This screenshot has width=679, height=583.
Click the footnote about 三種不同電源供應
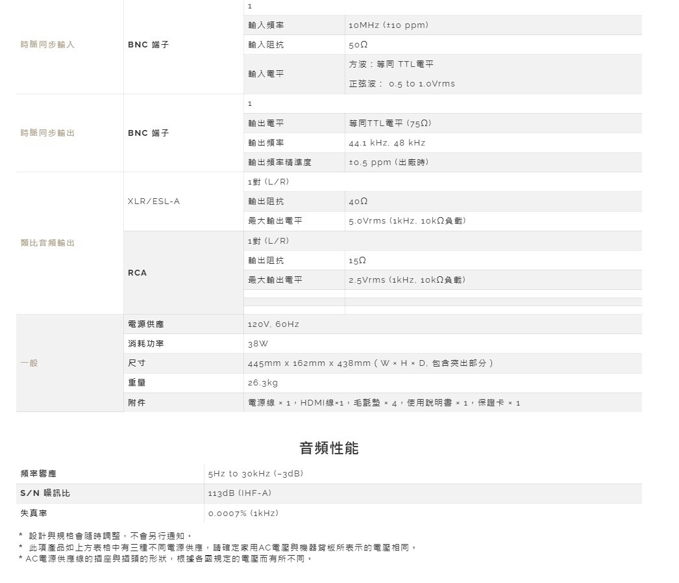coord(218,547)
